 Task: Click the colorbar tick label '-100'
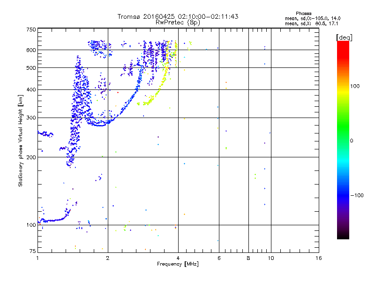(357, 195)
